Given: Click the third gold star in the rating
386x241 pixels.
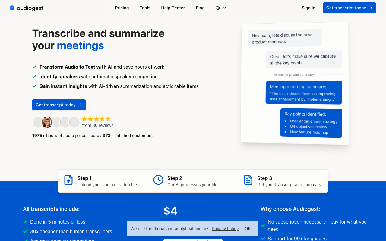Looking at the screenshot, I should point(96,119).
